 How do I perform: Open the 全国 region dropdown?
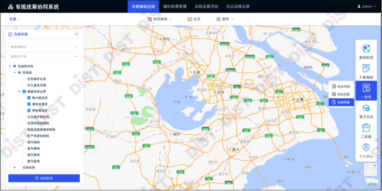click(15, 19)
